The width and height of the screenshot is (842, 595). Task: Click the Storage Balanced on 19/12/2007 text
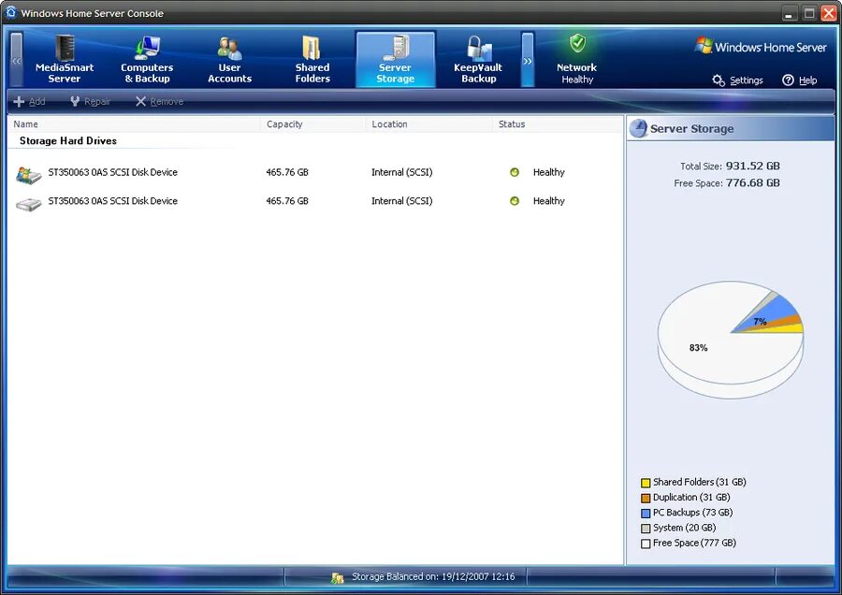433,576
